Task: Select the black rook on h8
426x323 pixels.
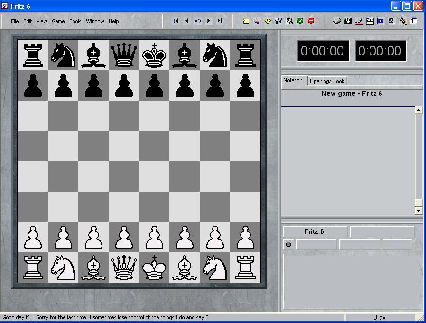Action: (x=245, y=55)
